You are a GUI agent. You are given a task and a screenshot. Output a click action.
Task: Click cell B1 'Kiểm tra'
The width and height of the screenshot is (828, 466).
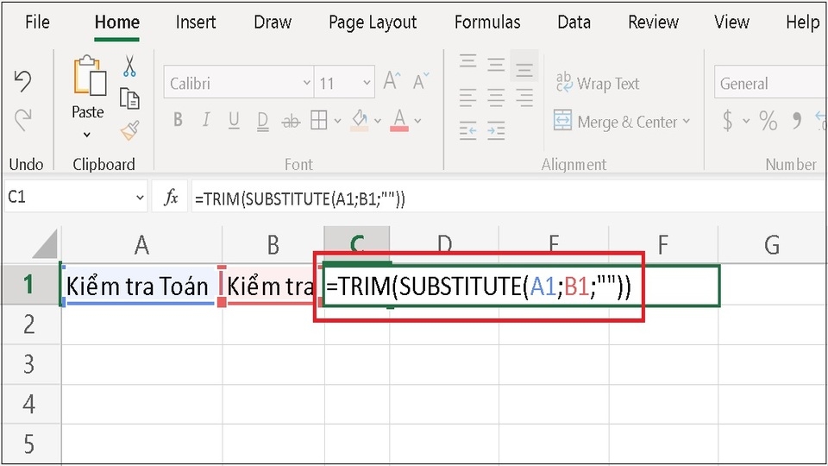(x=272, y=286)
